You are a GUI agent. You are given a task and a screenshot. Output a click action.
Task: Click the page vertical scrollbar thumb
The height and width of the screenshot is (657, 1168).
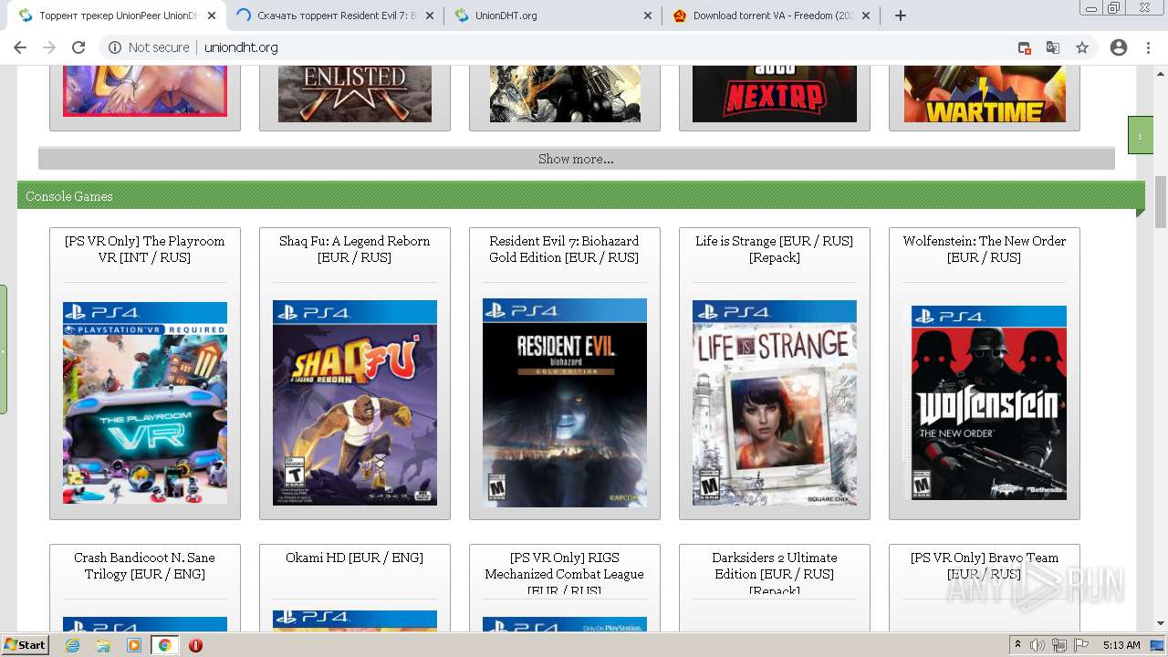click(x=1161, y=202)
